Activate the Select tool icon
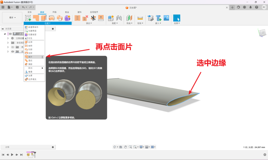 (x=177, y=18)
